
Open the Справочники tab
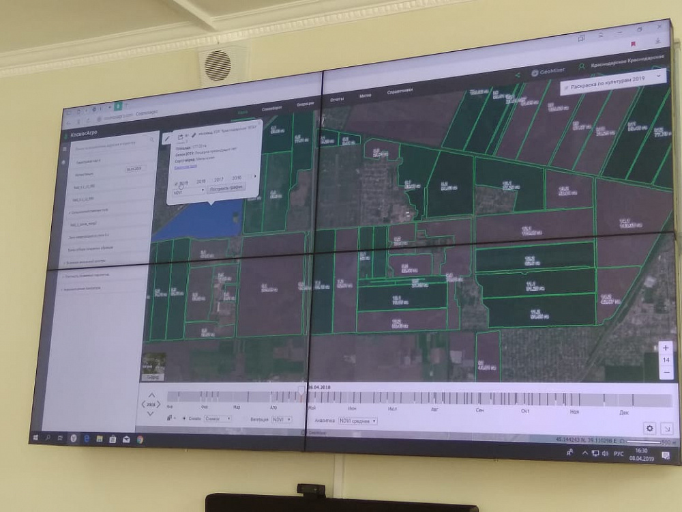click(x=400, y=92)
